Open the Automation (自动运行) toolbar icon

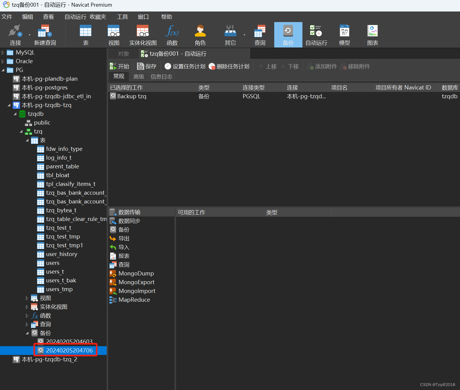[x=316, y=35]
